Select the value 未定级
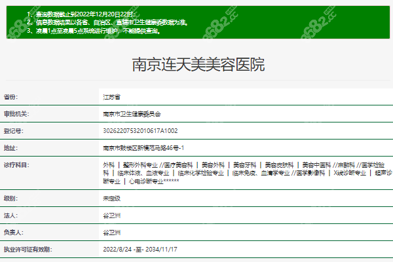393x262 pixels. pyautogui.click(x=111, y=198)
